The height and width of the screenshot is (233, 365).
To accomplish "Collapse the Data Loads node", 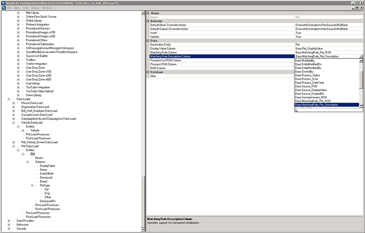I will 9,99.
